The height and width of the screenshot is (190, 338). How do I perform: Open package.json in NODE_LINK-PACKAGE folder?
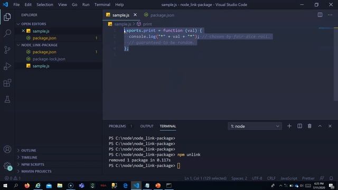pyautogui.click(x=59, y=52)
